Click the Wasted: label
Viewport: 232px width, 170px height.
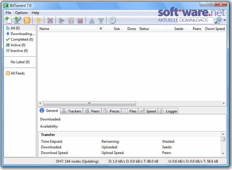(x=168, y=141)
